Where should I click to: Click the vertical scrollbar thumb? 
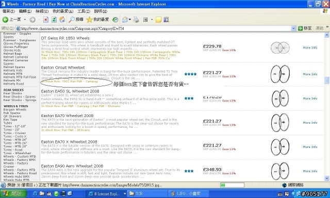click(x=326, y=80)
